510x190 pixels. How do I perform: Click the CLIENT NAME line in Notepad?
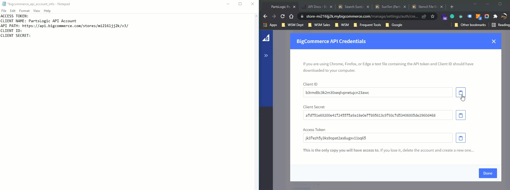coord(38,21)
